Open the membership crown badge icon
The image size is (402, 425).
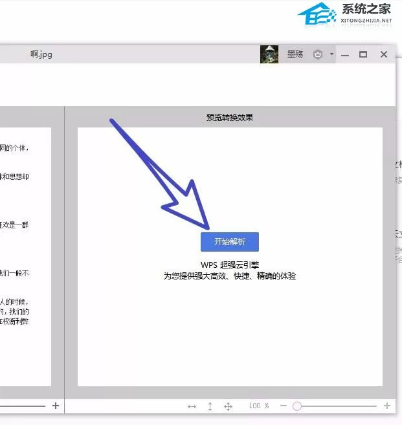point(318,54)
